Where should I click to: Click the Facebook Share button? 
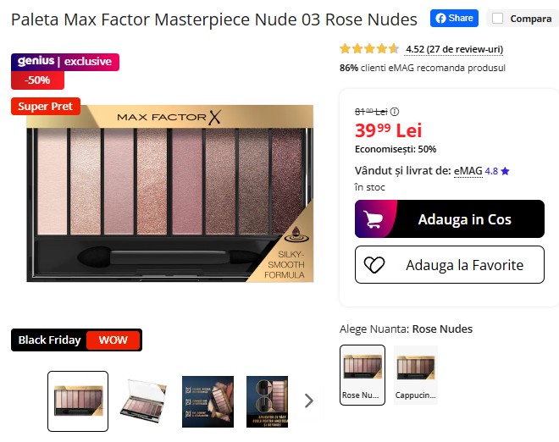pos(454,18)
